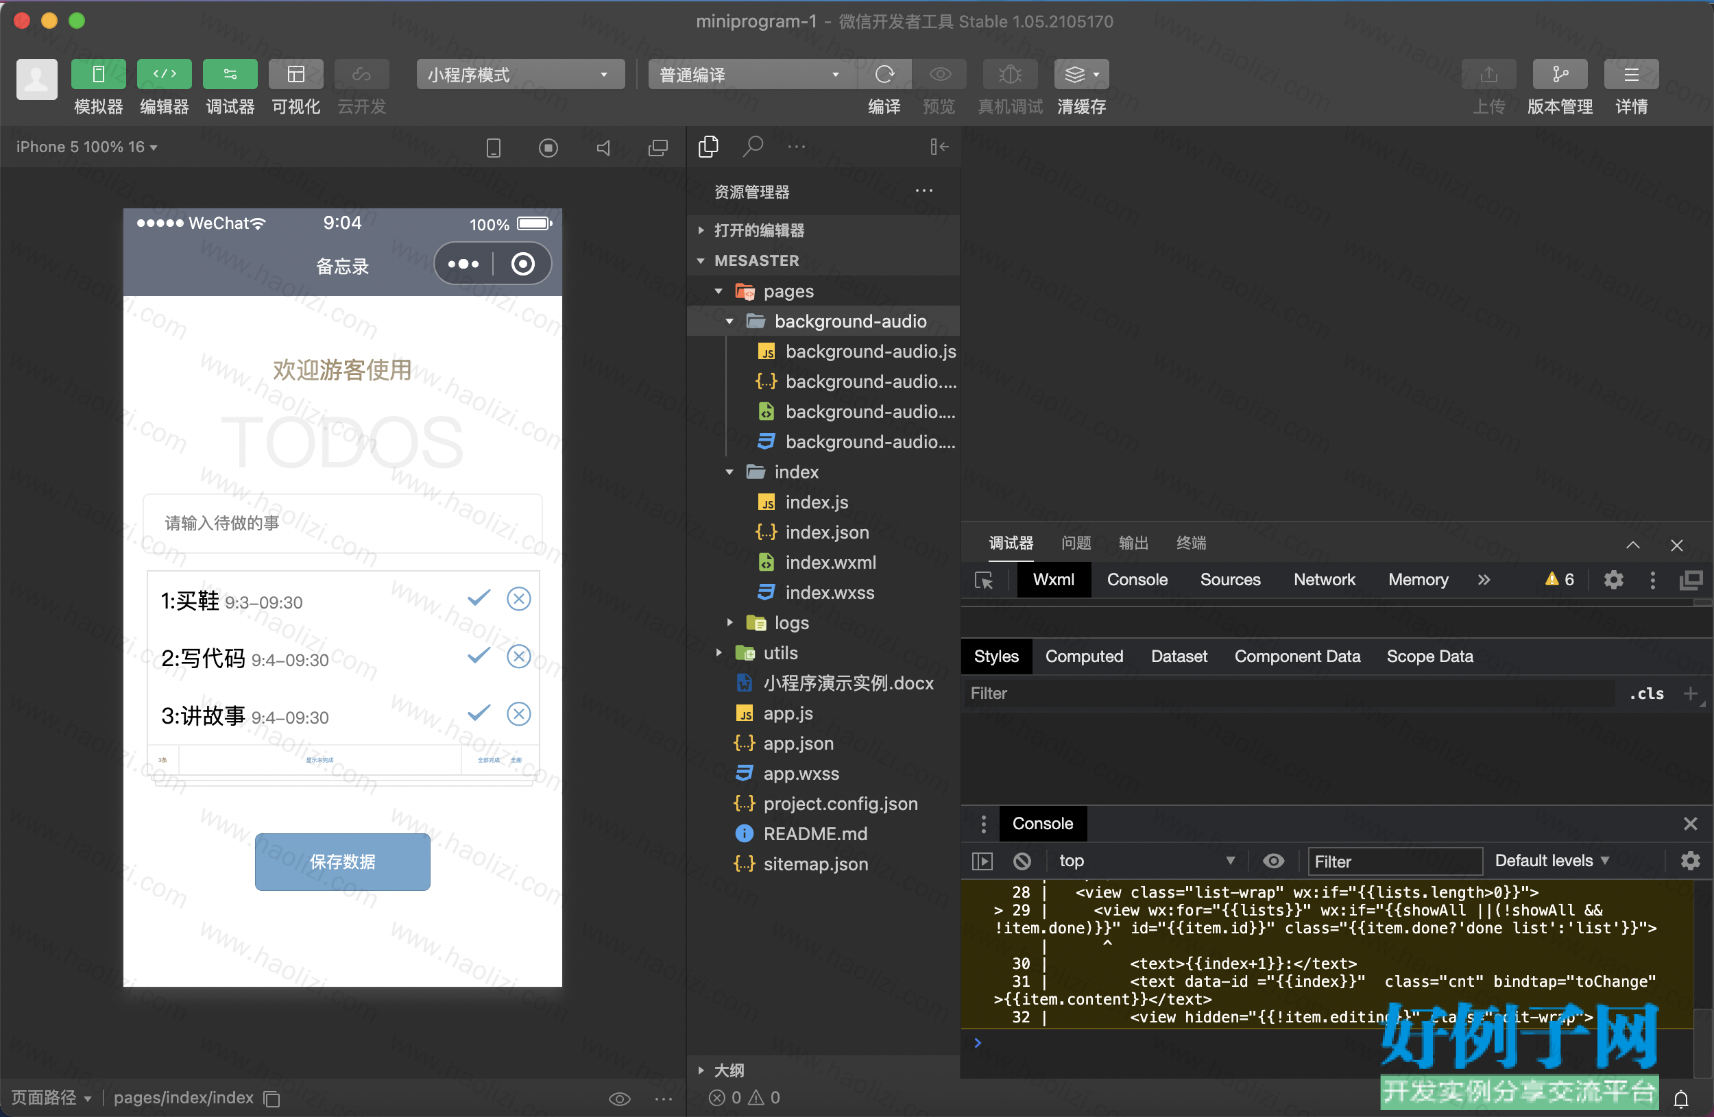The image size is (1714, 1117).
Task: Switch to the 问题 problems tab
Action: pos(1076,543)
